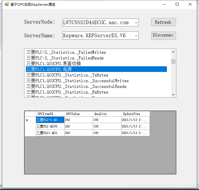
Task: Select 三菱PLC-2._Statistics._FailedWrites in the list
Action: pos(96,52)
